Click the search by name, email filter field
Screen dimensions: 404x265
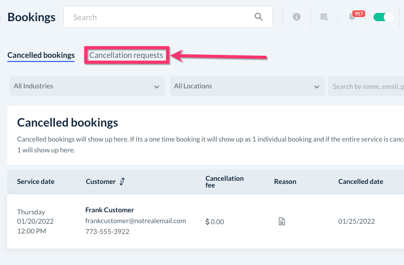point(367,86)
